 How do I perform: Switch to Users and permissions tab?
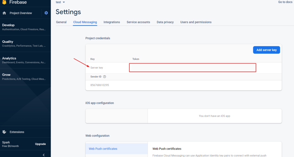click(x=196, y=22)
